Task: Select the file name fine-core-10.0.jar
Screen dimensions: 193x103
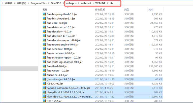Action: point(57,23)
